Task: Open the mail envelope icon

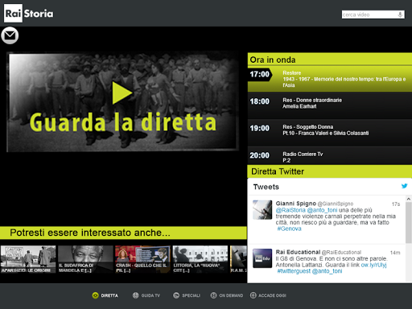Action: [10, 35]
